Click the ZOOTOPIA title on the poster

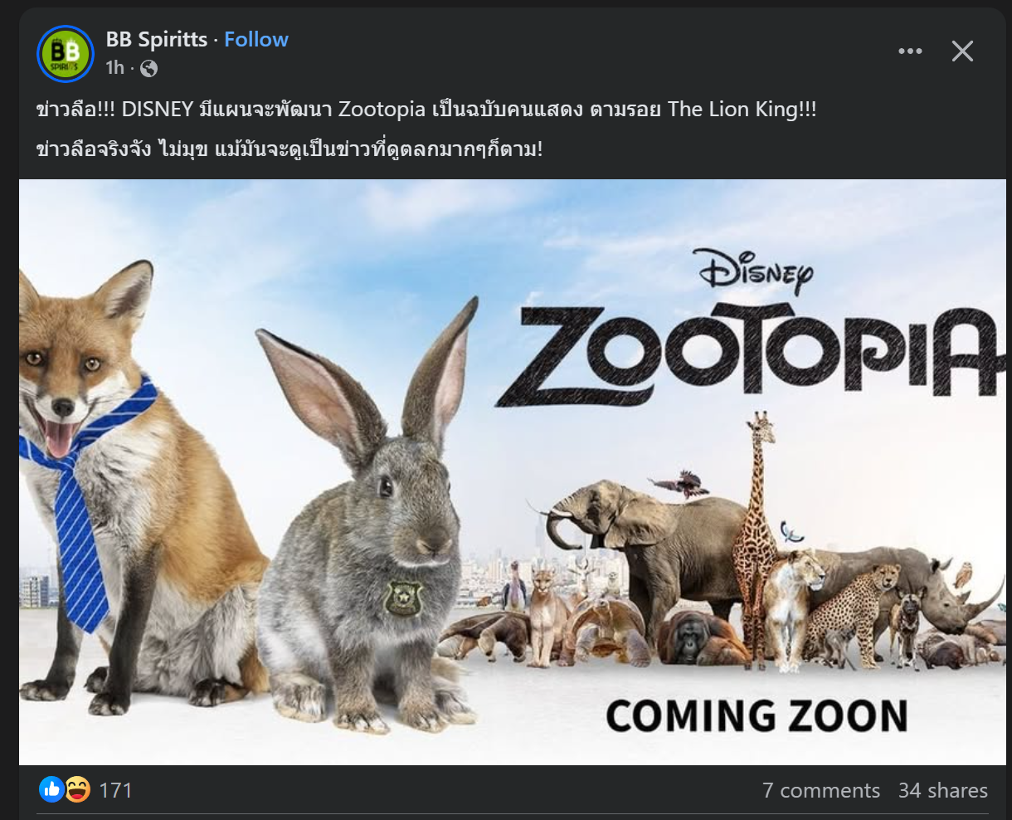pos(747,353)
